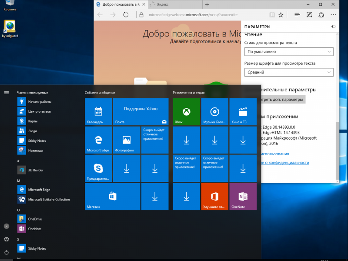Image resolution: width=348 pixels, height=261 pixels.
Task: Click the View advanced settings button
Action: (x=284, y=100)
